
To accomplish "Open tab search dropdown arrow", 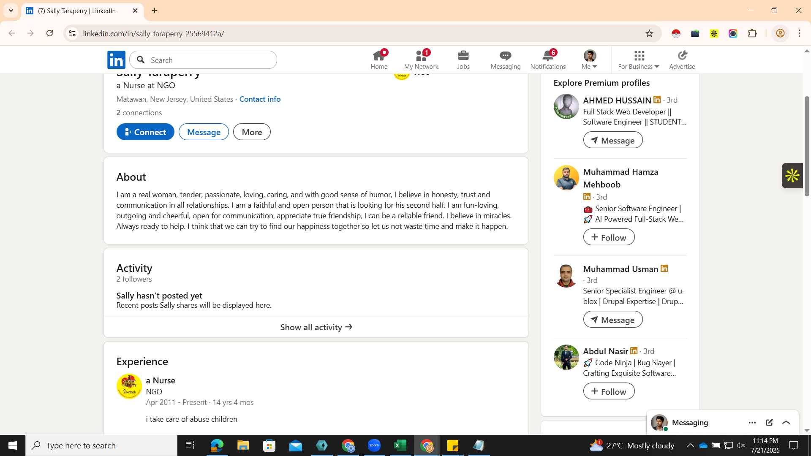I will [x=11, y=11].
